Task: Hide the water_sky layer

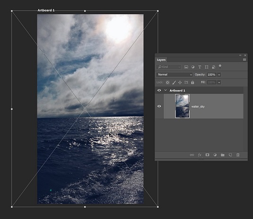Action: pos(159,106)
